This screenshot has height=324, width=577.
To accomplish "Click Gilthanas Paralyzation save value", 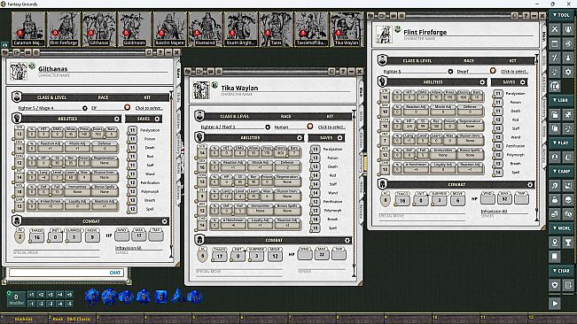I will click(x=132, y=130).
